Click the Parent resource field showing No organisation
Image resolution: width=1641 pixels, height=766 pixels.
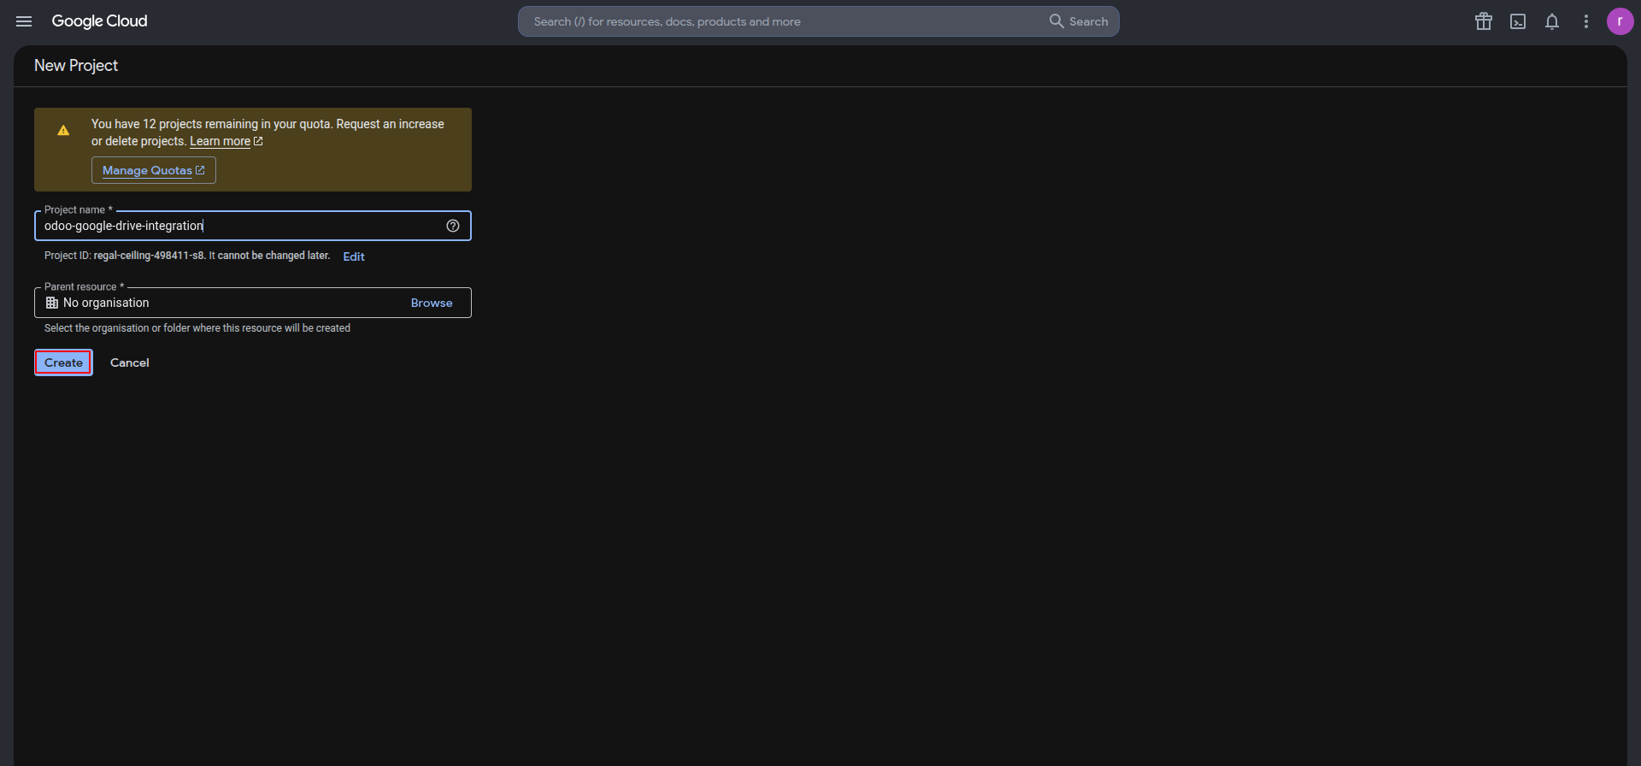click(x=253, y=303)
